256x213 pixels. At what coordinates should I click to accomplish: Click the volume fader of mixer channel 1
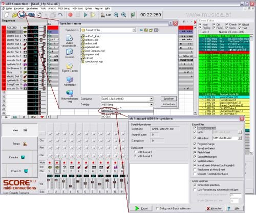point(49,180)
